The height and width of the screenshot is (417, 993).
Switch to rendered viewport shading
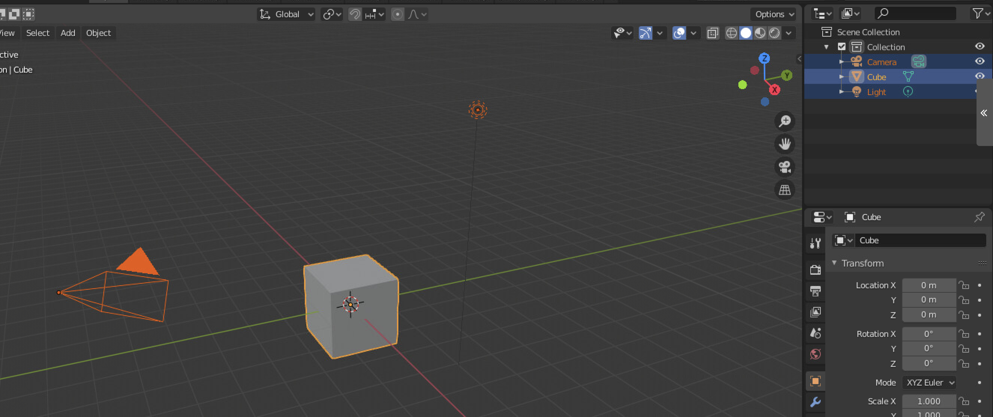click(774, 33)
